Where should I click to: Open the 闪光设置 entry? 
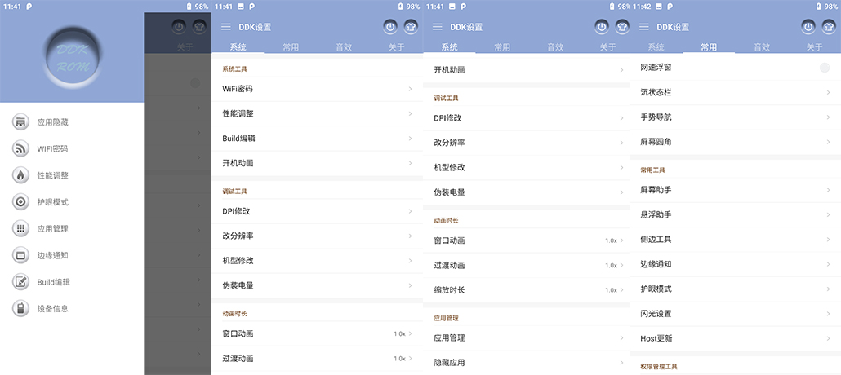[735, 314]
